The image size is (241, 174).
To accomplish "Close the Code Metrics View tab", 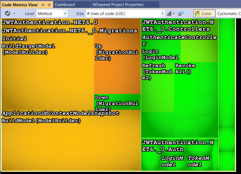I will click(49, 5).
